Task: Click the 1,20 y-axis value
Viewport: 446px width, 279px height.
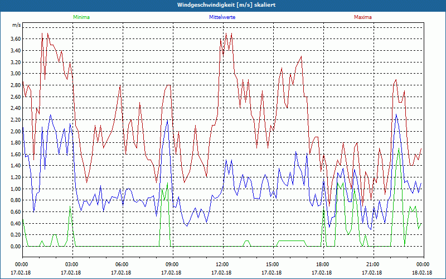Action: (16, 177)
